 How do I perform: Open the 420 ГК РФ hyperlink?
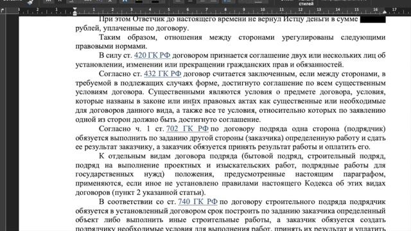point(152,56)
